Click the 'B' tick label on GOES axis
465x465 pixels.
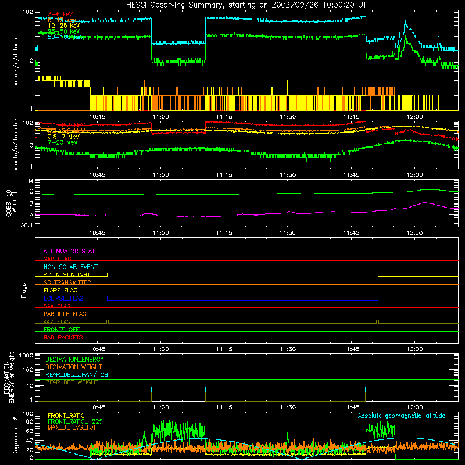pyautogui.click(x=31, y=204)
